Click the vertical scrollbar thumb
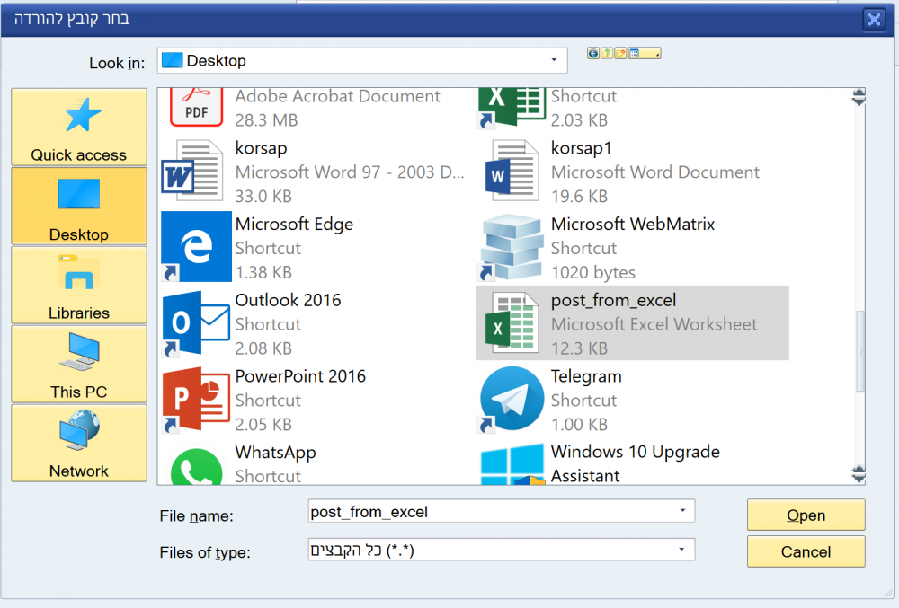The width and height of the screenshot is (899, 608). click(859, 351)
